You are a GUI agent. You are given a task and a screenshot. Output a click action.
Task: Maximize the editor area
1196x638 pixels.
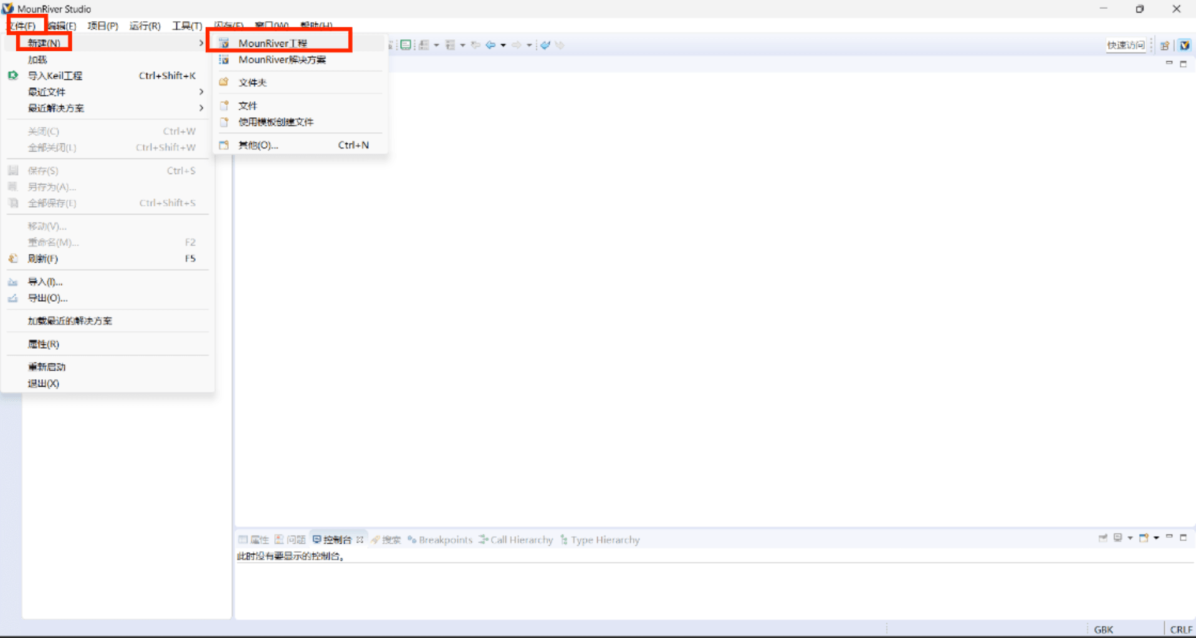click(1183, 64)
